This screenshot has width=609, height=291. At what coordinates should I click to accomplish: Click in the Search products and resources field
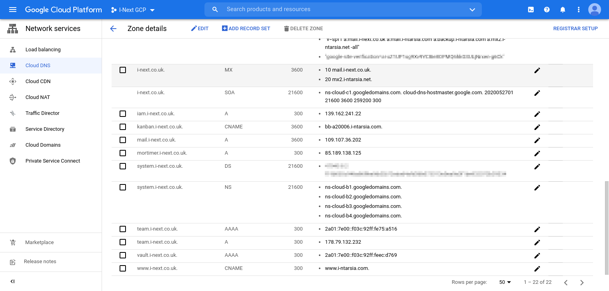click(343, 10)
